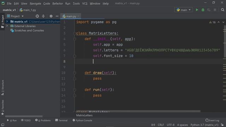
Task: Click the editor horizontal scrollbar
Action: 138,111
